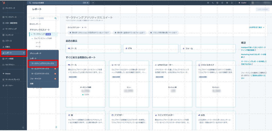Click the レポートを作成 button

pyautogui.click(x=263, y=10)
